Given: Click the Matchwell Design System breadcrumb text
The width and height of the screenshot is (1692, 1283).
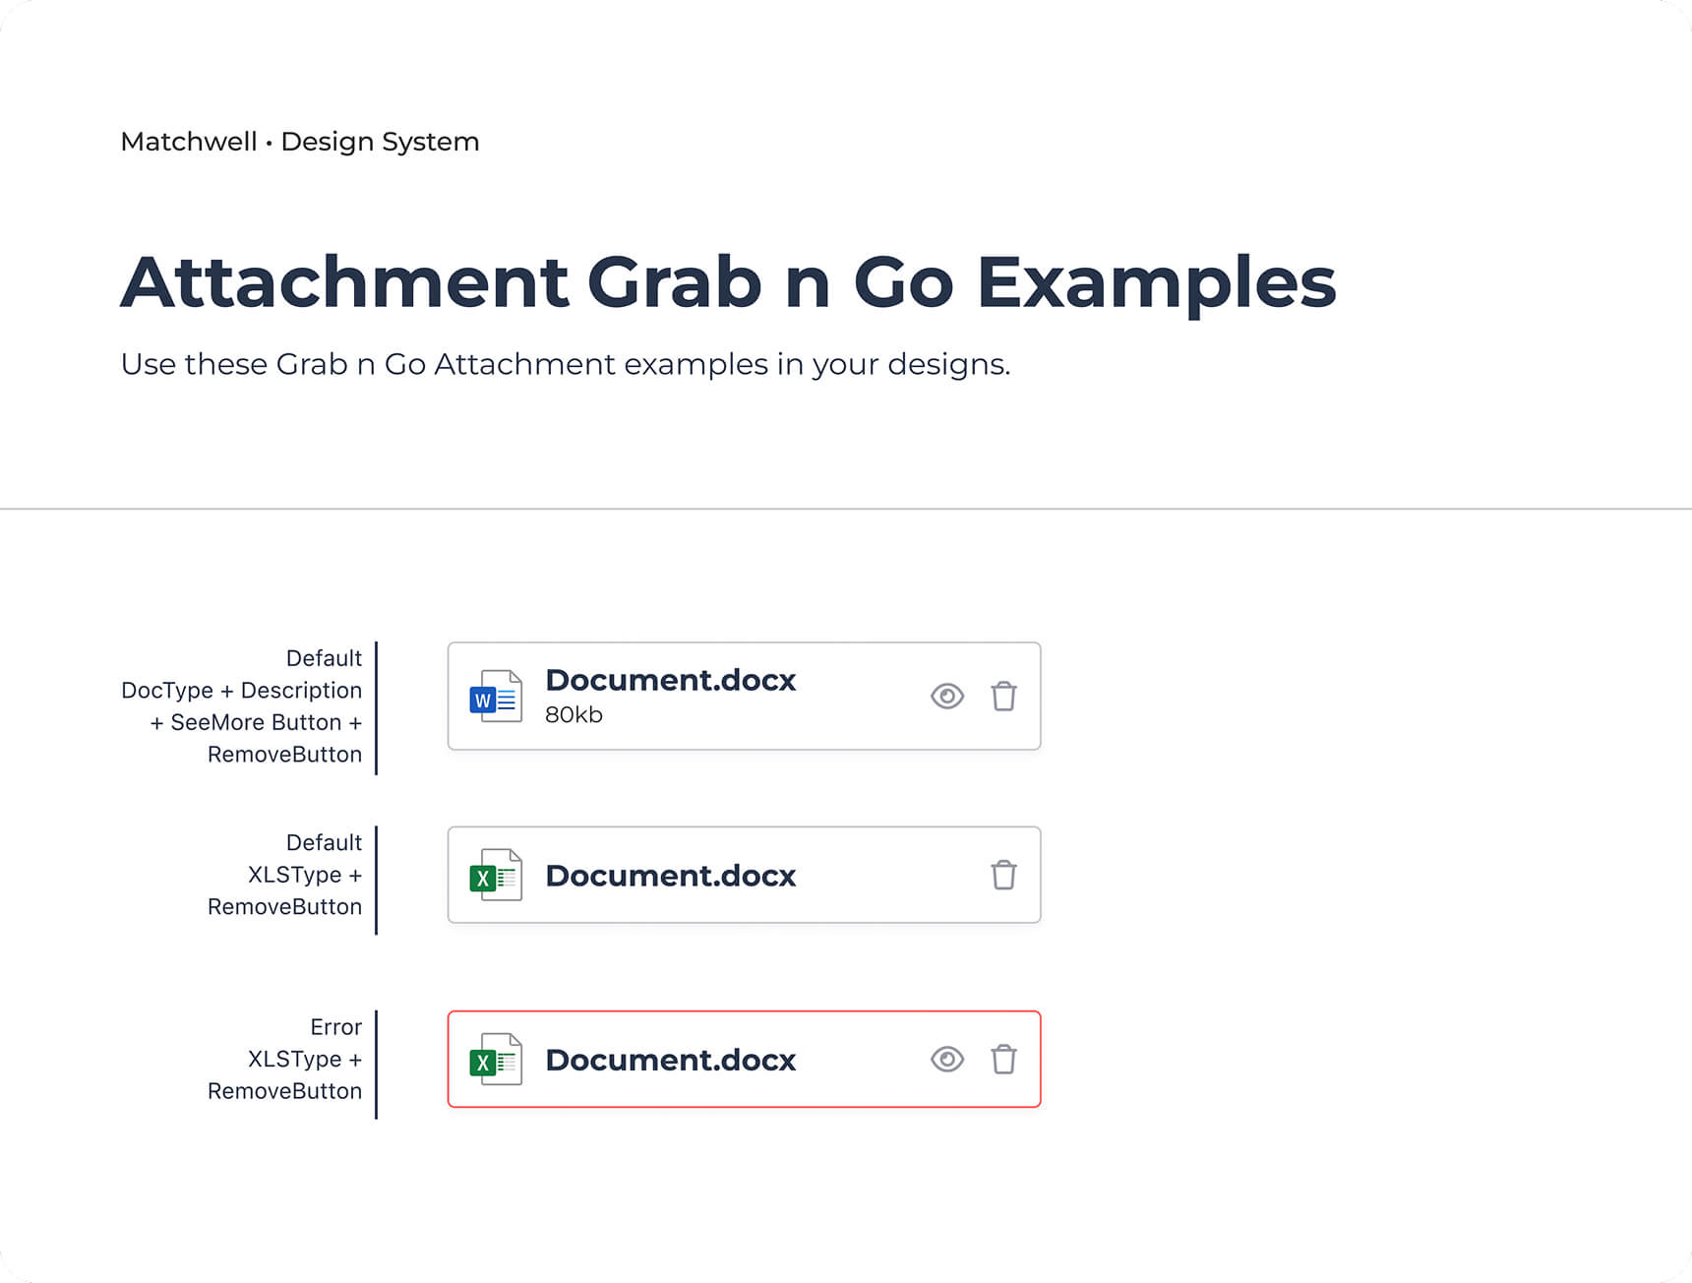Looking at the screenshot, I should coord(299,142).
